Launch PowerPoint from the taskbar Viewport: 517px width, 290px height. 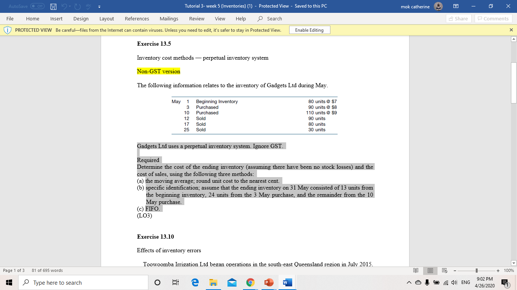(268, 282)
